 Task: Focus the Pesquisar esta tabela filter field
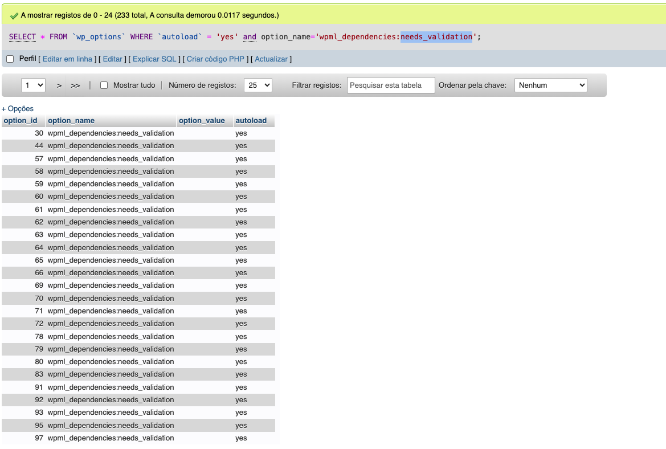391,85
